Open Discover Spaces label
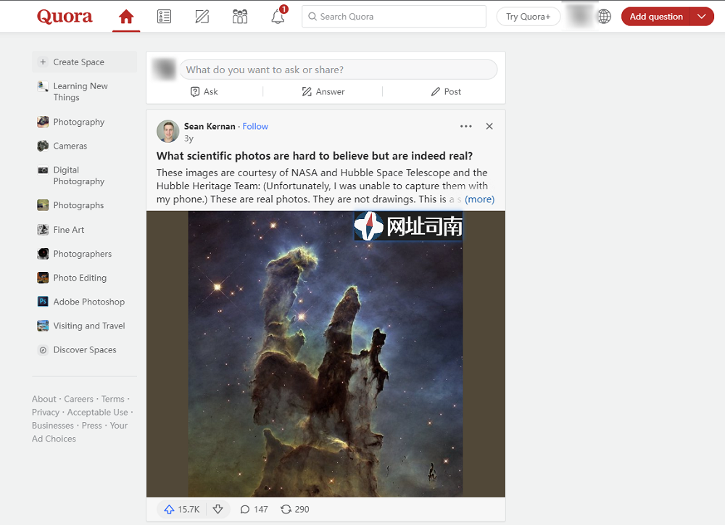 point(85,350)
